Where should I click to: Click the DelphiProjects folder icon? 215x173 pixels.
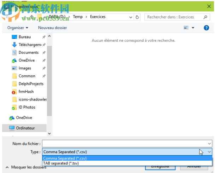tap(14, 84)
